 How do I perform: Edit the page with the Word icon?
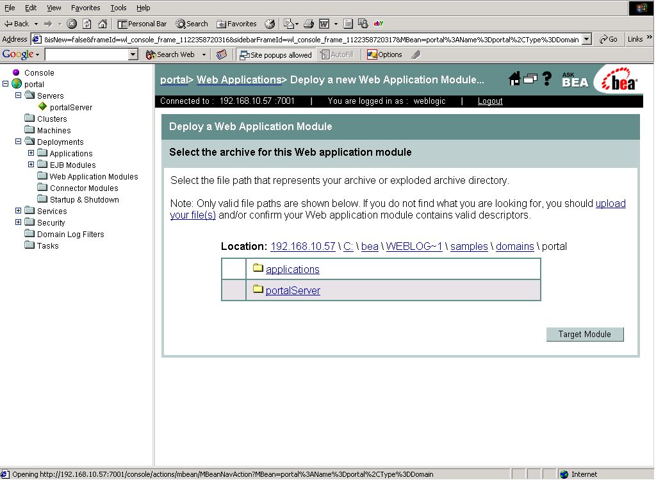point(324,24)
